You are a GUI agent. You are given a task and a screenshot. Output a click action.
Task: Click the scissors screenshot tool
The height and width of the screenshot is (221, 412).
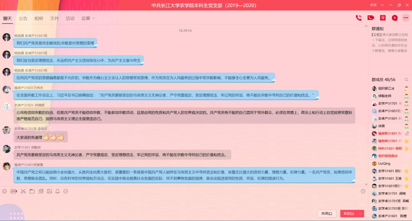click(x=23, y=191)
